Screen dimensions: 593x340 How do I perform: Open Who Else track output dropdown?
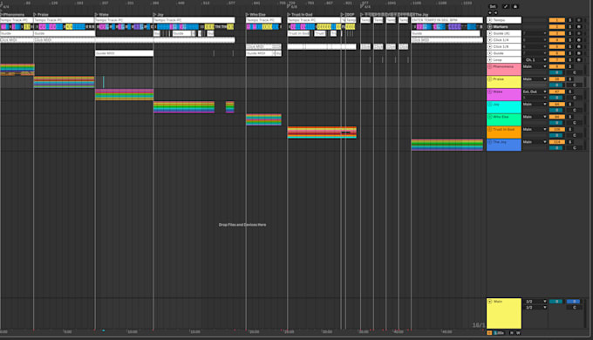(535, 117)
